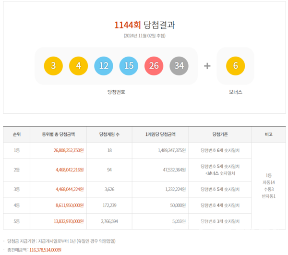Click total prize 8,611,950,000원

pos(70,205)
